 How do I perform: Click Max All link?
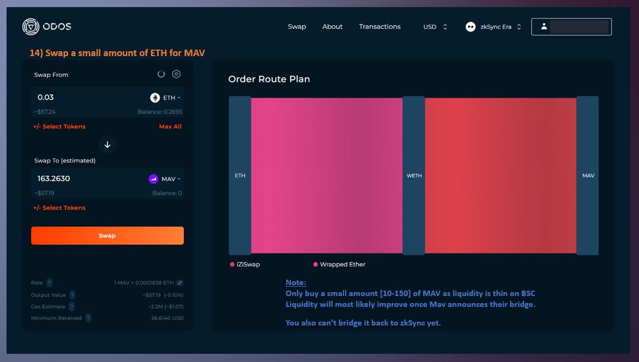coord(170,126)
